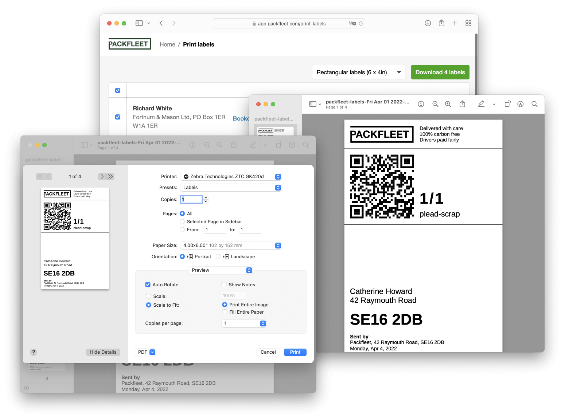Expand the markup options chevron in the label Preview window
This screenshot has height=420, width=565.
[494, 104]
